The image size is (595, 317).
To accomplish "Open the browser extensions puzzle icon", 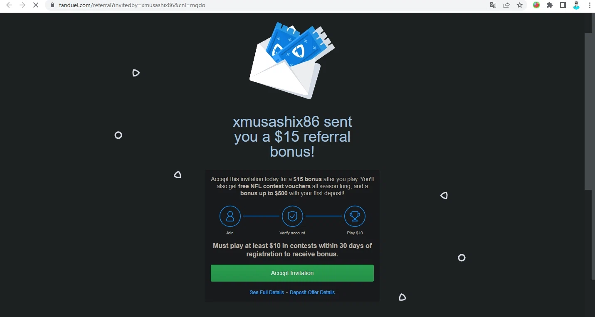I will [550, 5].
